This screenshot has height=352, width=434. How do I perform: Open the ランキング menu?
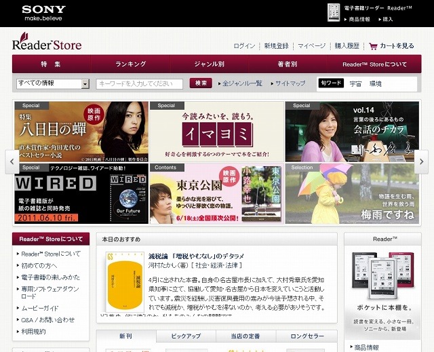tap(131, 64)
